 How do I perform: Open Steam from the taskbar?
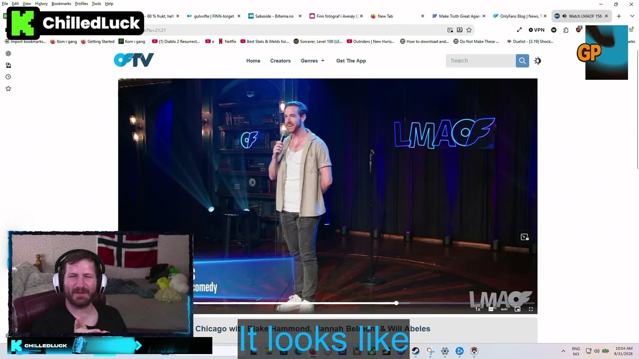(x=415, y=351)
